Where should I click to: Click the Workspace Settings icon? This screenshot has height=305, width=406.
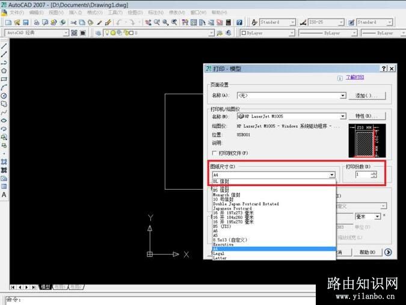coord(74,33)
